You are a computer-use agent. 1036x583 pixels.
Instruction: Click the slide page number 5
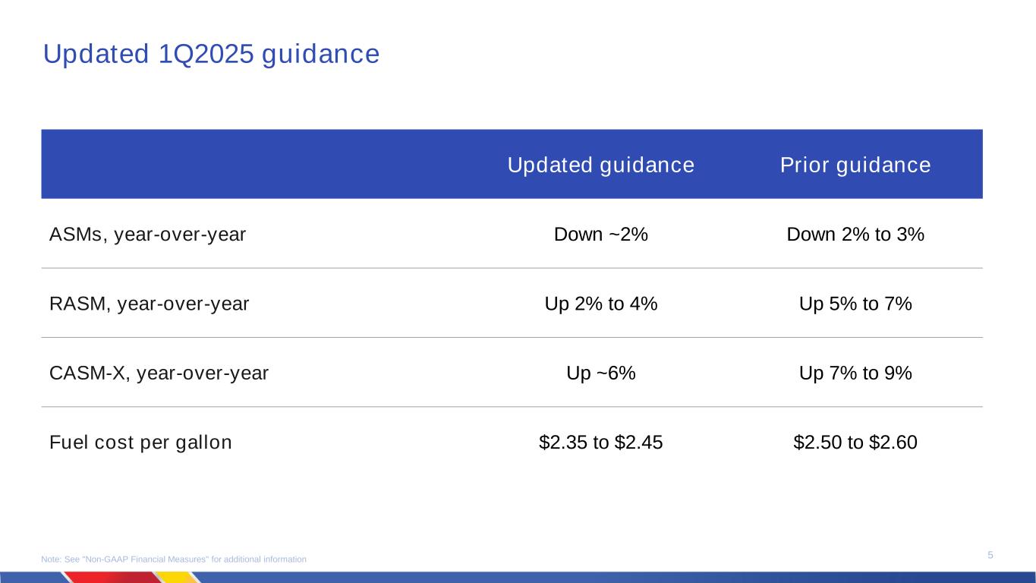(x=990, y=556)
